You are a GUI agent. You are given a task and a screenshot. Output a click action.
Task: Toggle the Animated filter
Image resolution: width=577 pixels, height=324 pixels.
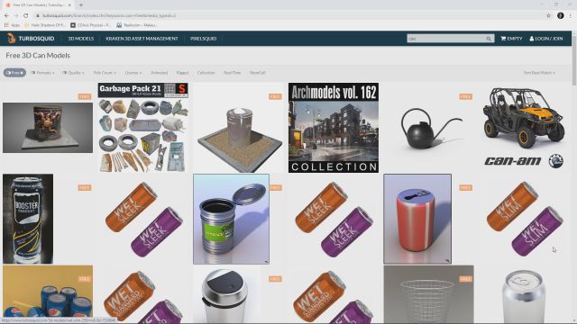(160, 73)
